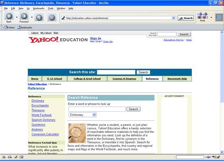Click the Search Reference word input field
Viewport: 224px width, 161px height.
[97, 109]
